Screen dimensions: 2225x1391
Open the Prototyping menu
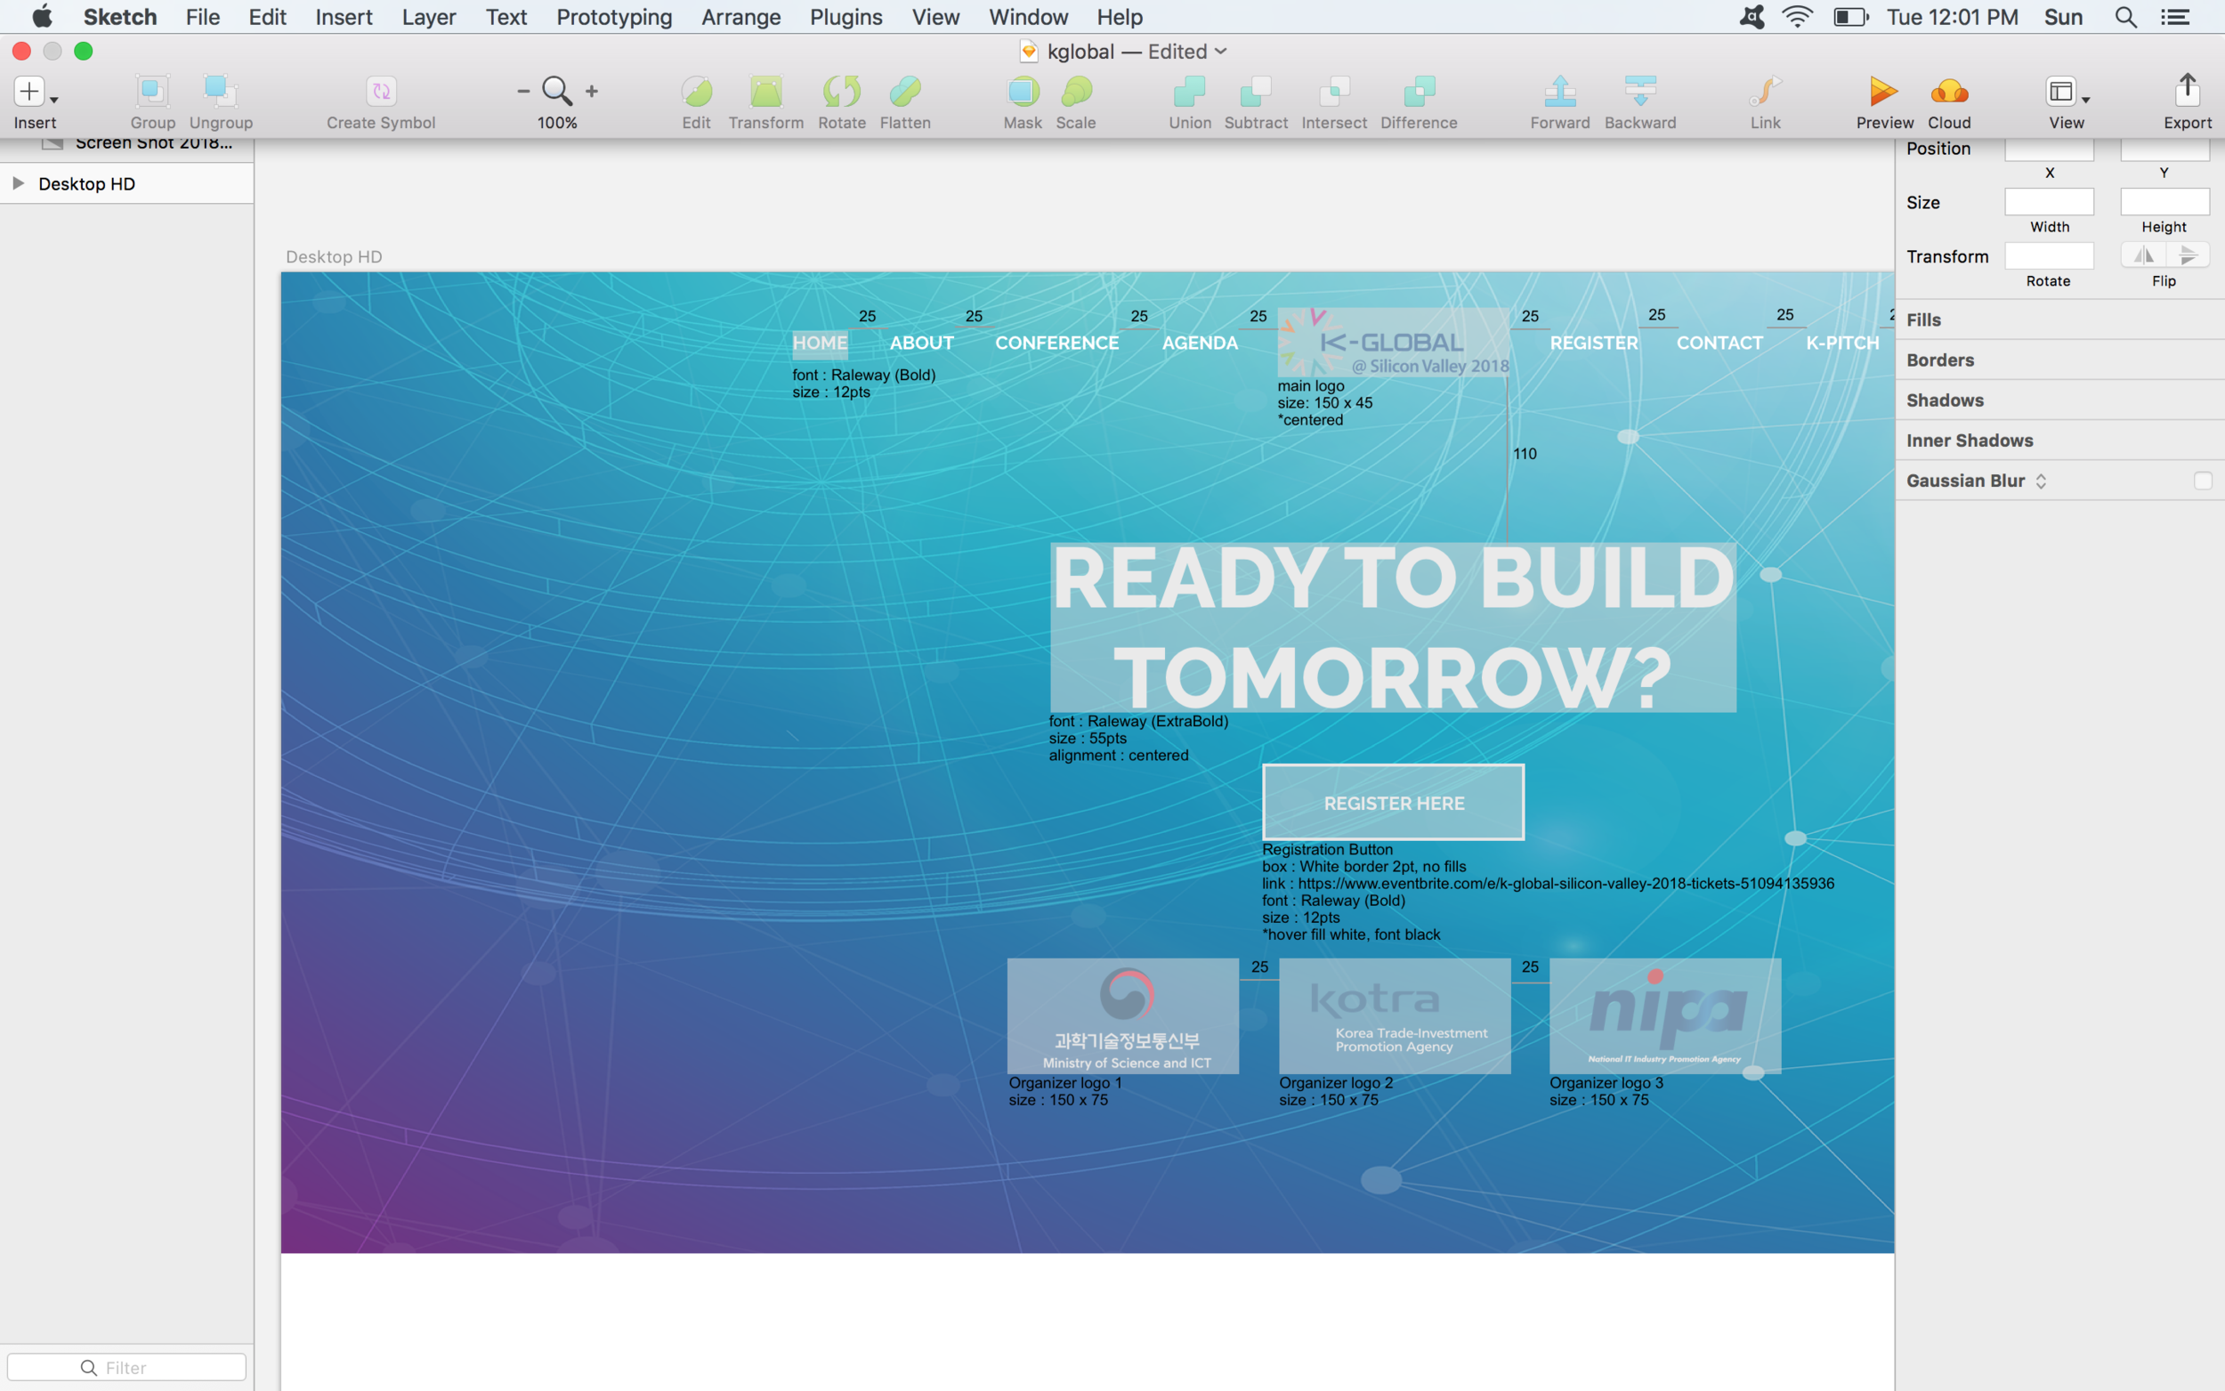tap(612, 17)
